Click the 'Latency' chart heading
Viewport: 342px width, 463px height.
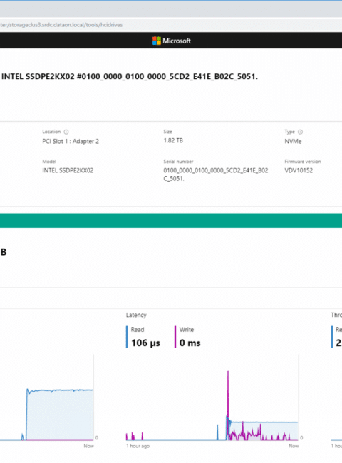136,315
